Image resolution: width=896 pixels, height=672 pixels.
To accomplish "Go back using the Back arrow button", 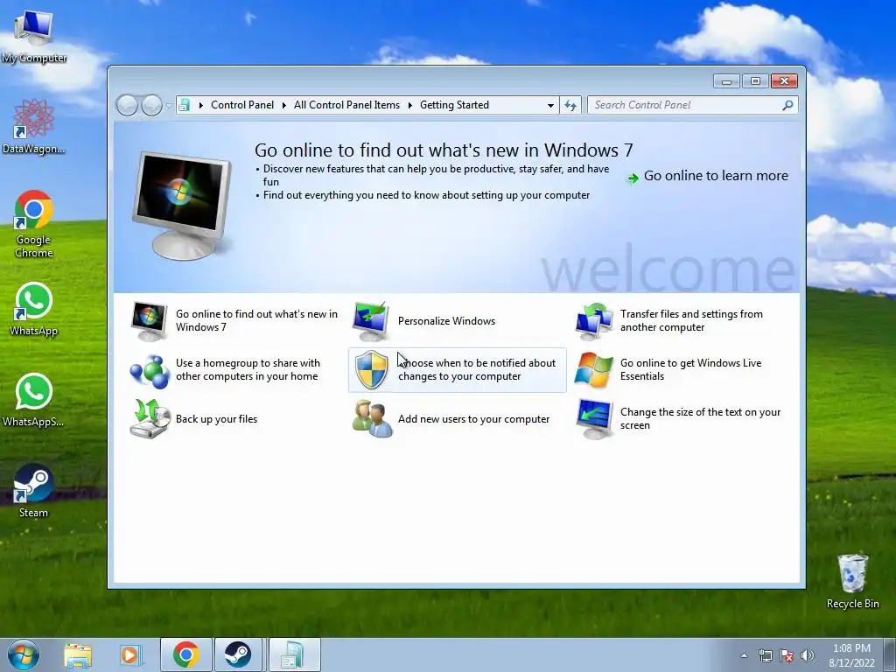I will pos(127,105).
